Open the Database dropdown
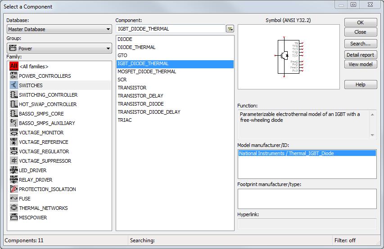This screenshot has height=249, width=384. [x=59, y=29]
